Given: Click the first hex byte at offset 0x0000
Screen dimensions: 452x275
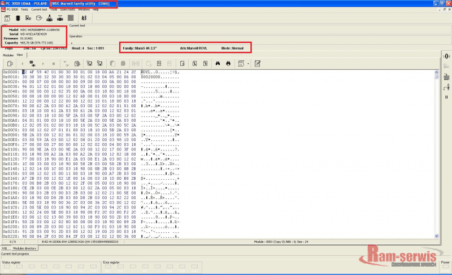Looking at the screenshot, I should pyautogui.click(x=24, y=72).
